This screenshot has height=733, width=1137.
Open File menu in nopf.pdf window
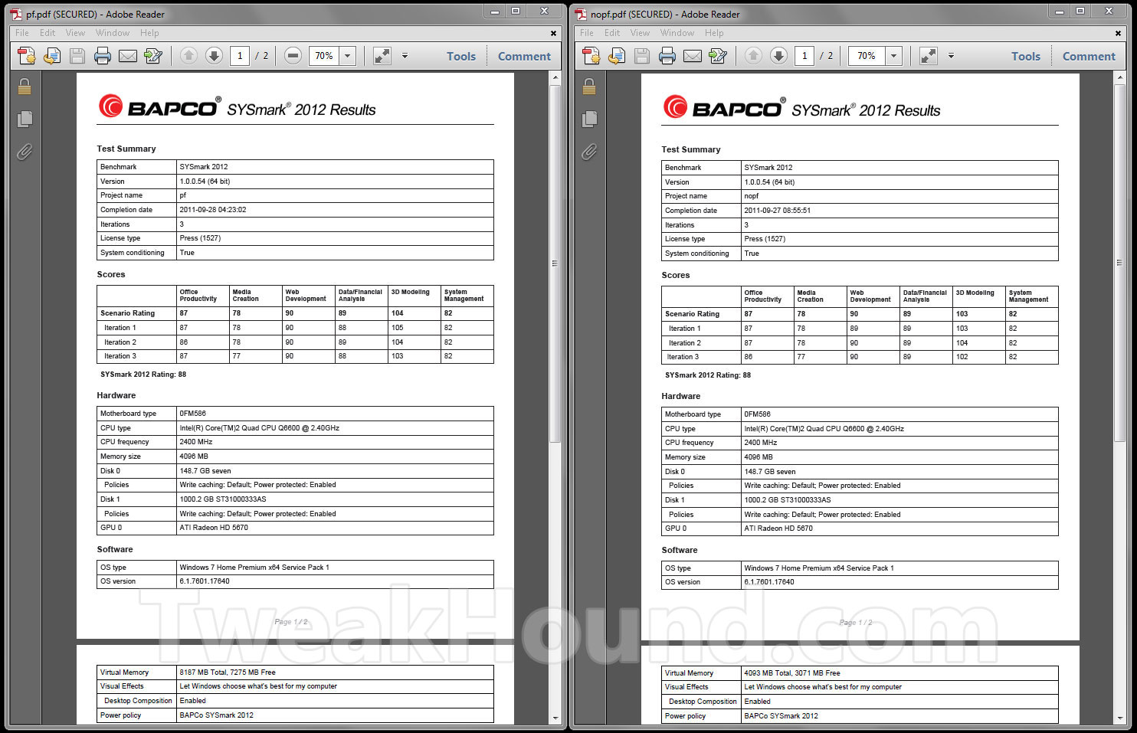pyautogui.click(x=587, y=33)
